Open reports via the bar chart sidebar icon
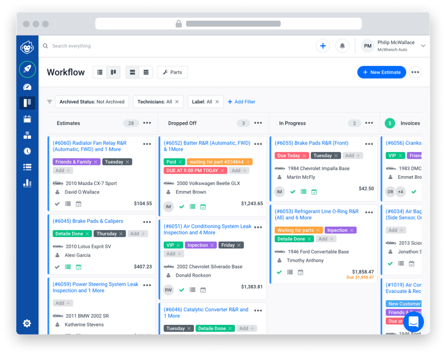 click(x=27, y=183)
